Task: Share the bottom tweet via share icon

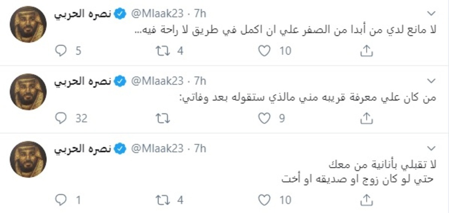Action: pyautogui.click(x=367, y=200)
